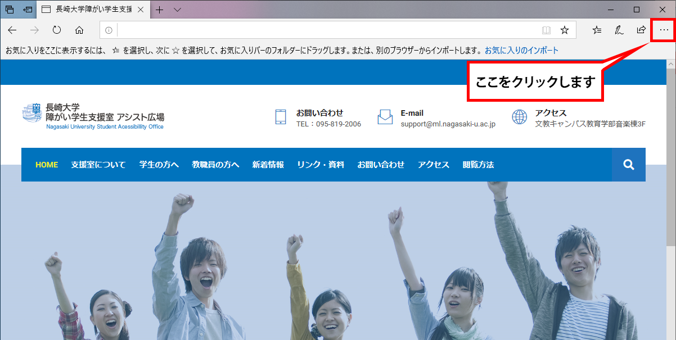Open the 新着情報 menu item
Screen dimensions: 676x340
point(268,165)
